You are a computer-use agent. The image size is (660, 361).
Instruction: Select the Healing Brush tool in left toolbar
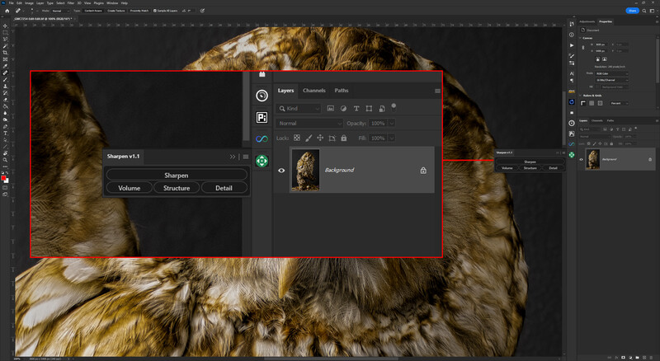[5, 73]
